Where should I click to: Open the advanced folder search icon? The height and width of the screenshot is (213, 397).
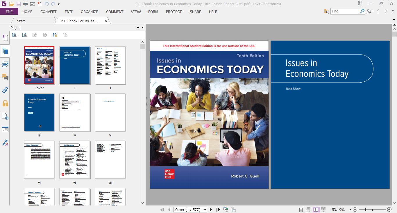[x=327, y=11]
